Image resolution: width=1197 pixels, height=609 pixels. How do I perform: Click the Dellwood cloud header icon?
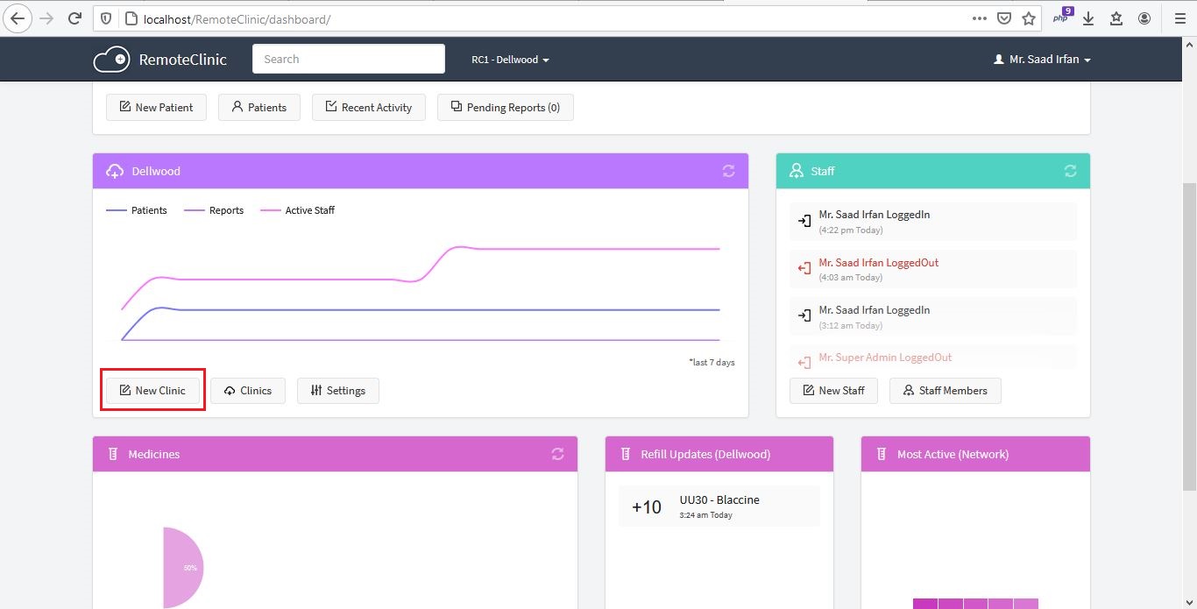pos(115,171)
